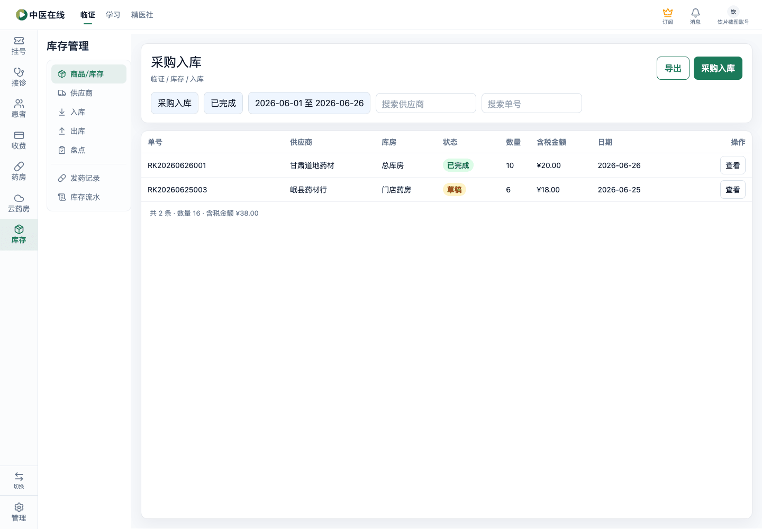The image size is (762, 529).
Task: Go to 挂号 in the left sidebar
Action: [x=19, y=46]
